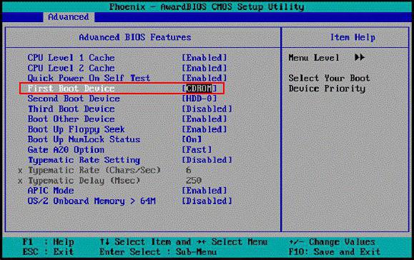The image size is (414, 260).
Task: Click Select Your Boot Device Priority help
Action: pyautogui.click(x=329, y=84)
